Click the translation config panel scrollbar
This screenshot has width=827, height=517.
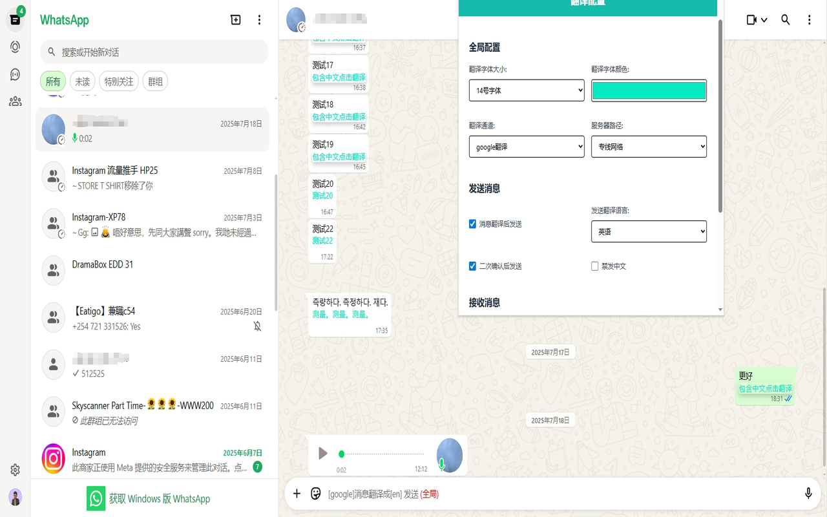pos(720,116)
